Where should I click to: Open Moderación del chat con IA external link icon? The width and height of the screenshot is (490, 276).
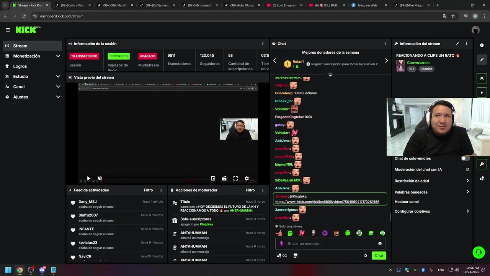[468, 169]
